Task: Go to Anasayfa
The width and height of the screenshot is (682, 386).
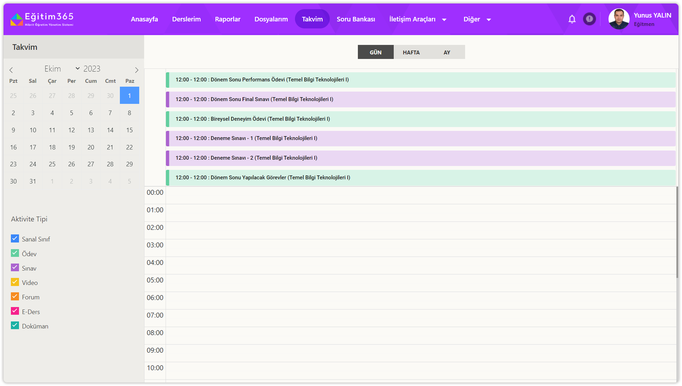Action: (x=144, y=19)
